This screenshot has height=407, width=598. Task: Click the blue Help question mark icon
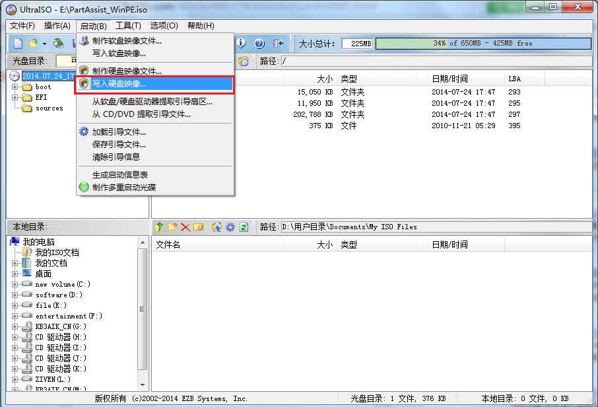(259, 44)
